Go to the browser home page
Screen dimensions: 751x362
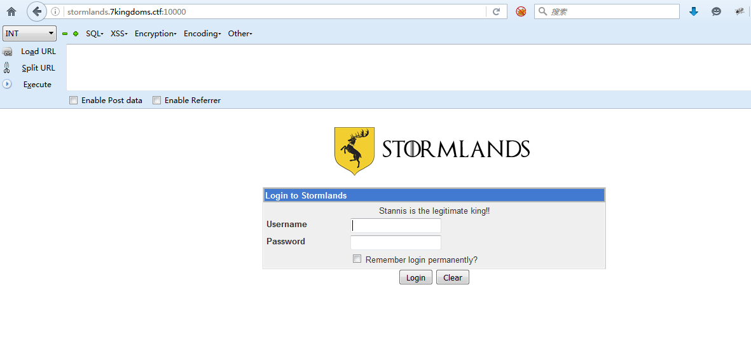[x=11, y=11]
